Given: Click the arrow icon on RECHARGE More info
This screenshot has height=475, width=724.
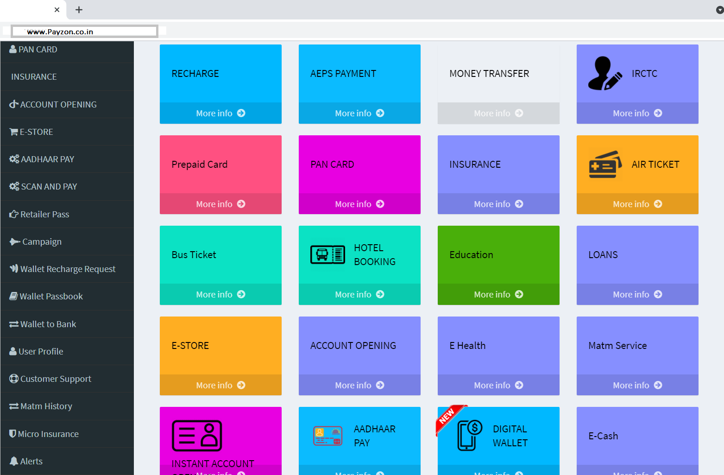Looking at the screenshot, I should (241, 113).
